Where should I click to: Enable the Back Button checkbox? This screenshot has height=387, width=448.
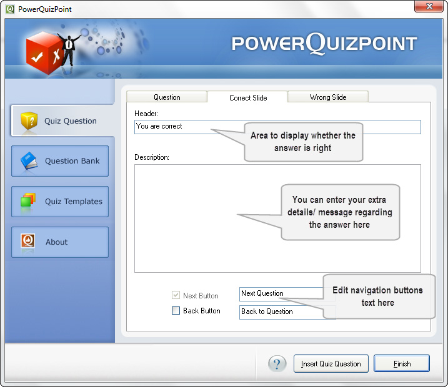[x=176, y=311]
